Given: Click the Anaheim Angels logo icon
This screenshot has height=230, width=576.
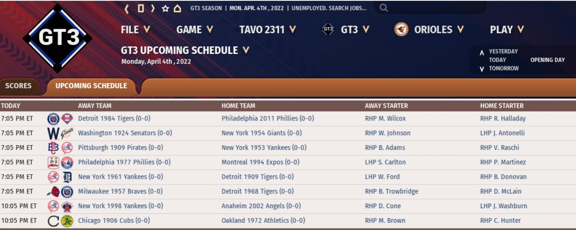Looking at the screenshot, I should pos(67,206).
